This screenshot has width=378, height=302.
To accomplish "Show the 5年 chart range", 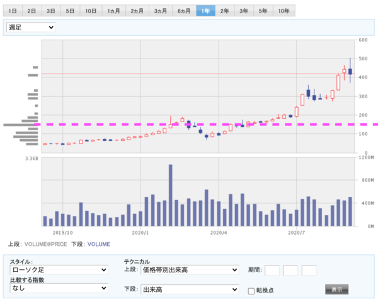I will [x=263, y=11].
